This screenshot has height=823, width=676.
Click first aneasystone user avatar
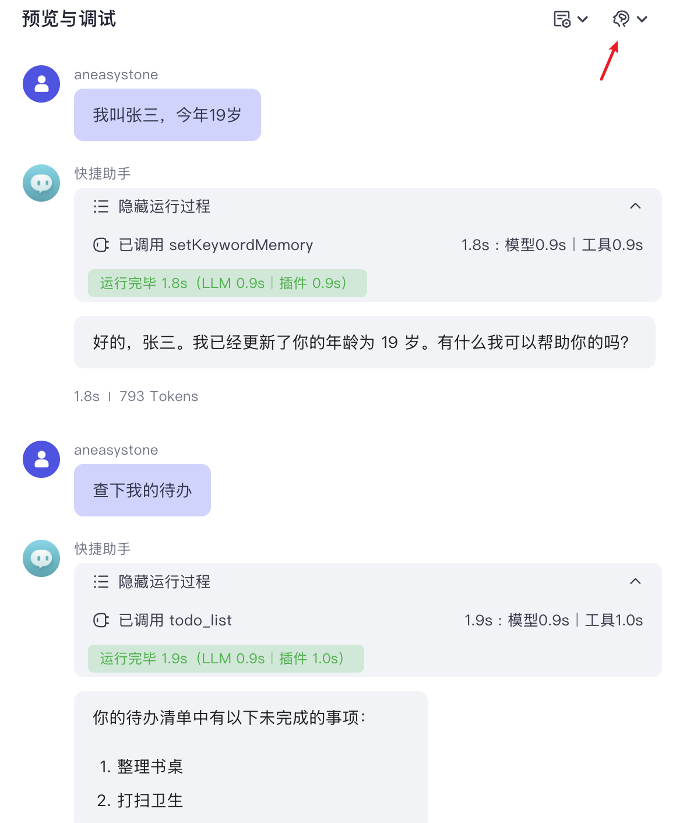(x=41, y=84)
